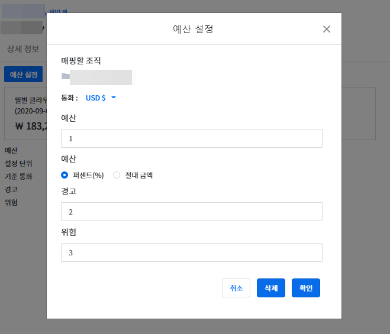Click the 예산 설정 dialog title
390x334 pixels.
coord(194,29)
